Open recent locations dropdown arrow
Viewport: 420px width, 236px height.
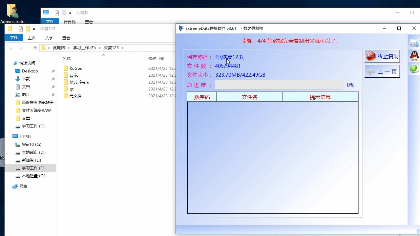(28, 48)
